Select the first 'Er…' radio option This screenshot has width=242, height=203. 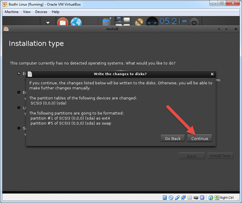click(19, 74)
